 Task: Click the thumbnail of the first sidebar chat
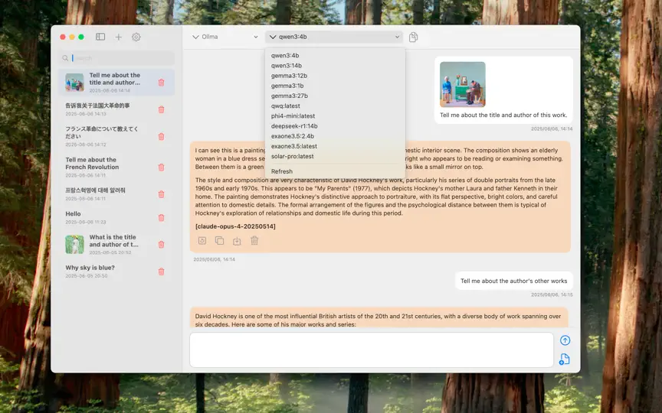pyautogui.click(x=75, y=83)
